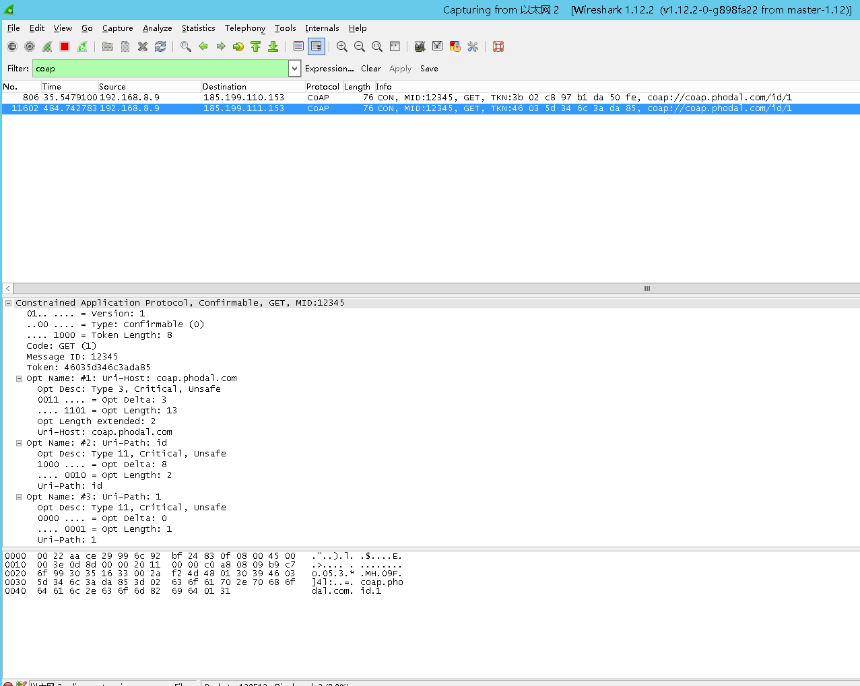The image size is (860, 686).
Task: Sort by the Protocol column header
Action: pyautogui.click(x=323, y=87)
